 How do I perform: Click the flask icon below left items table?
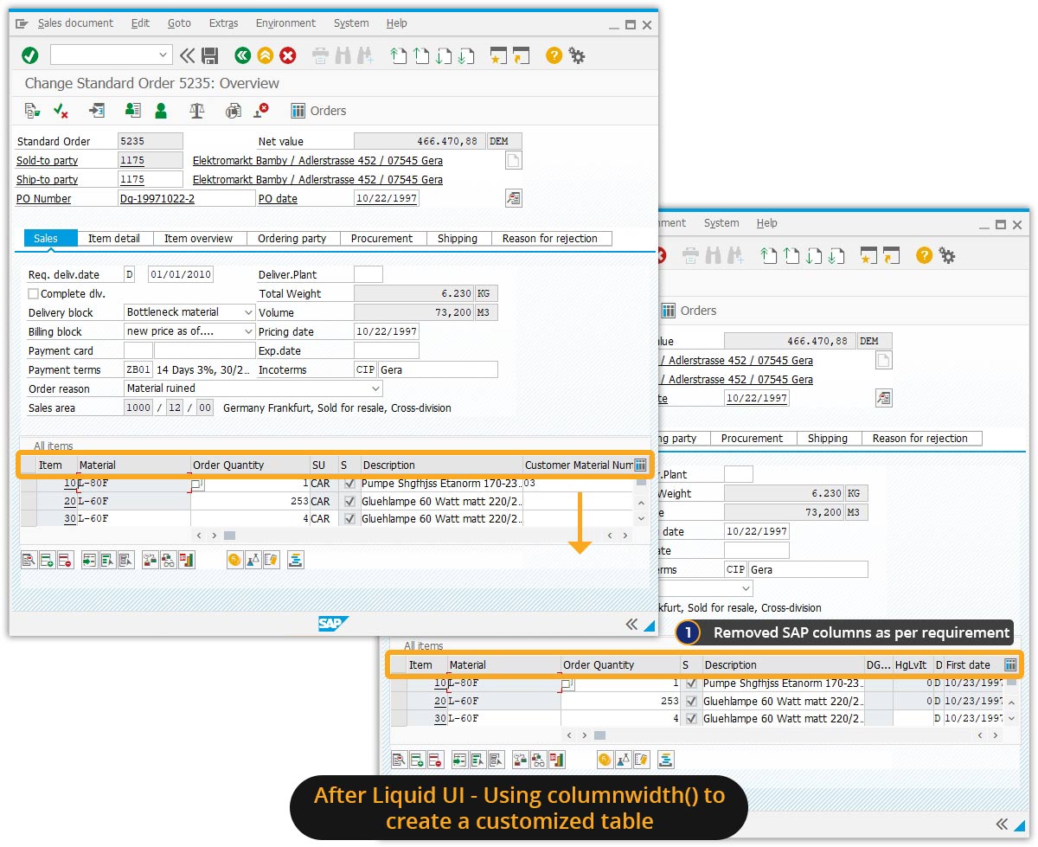(x=253, y=560)
